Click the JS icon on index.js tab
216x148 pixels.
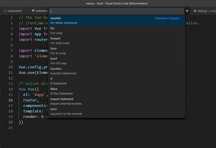click(x=195, y=11)
